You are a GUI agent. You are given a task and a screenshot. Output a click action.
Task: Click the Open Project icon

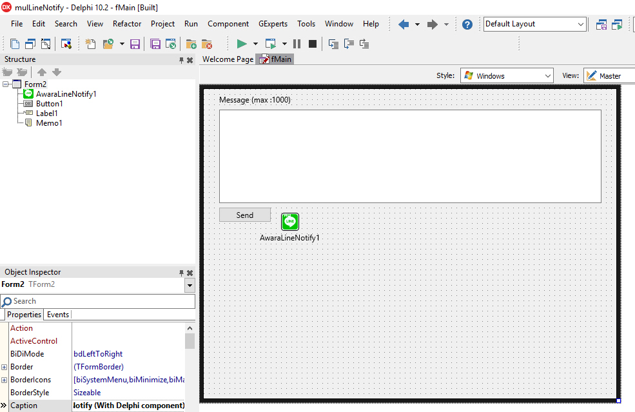click(171, 44)
